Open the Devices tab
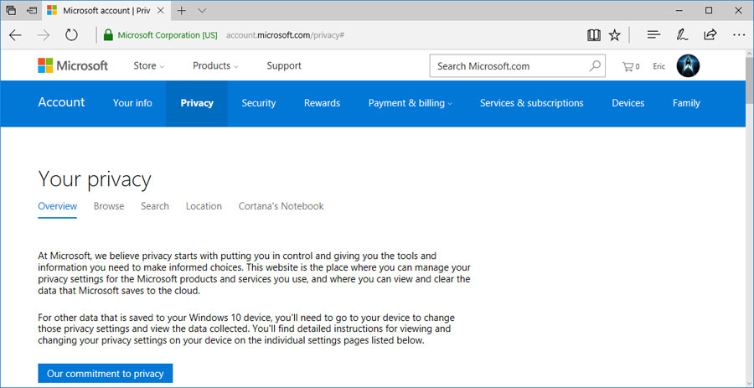The image size is (754, 388). coord(628,103)
